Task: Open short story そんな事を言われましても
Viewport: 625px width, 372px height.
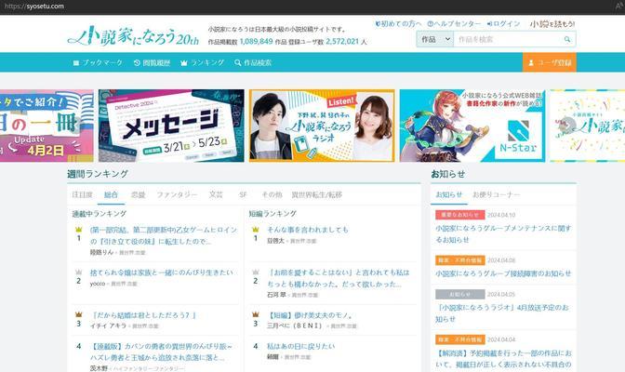Action: pyautogui.click(x=307, y=230)
